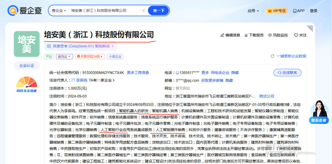This screenshot has width=332, height=164.
Task: Click the legal representative name 李笛鸣
Action: [82, 80]
